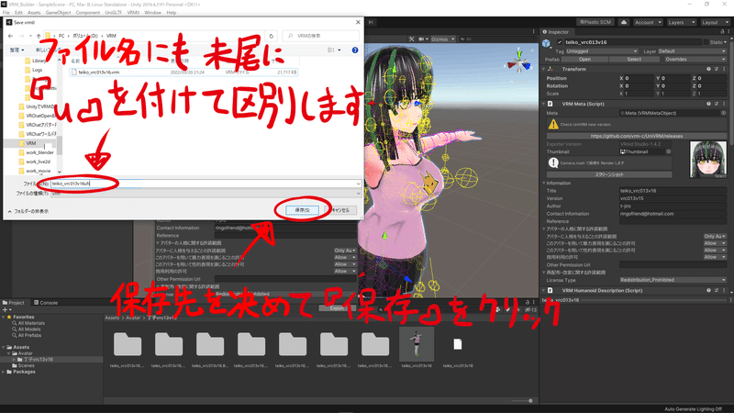Select All Prefabs in Favorites
The height and width of the screenshot is (413, 734).
coord(27,335)
